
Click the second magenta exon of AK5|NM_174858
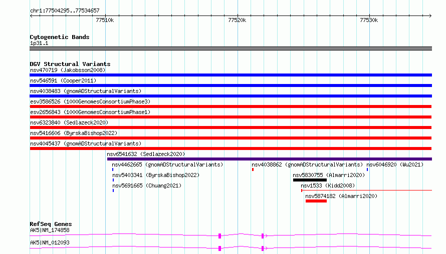click(x=263, y=236)
